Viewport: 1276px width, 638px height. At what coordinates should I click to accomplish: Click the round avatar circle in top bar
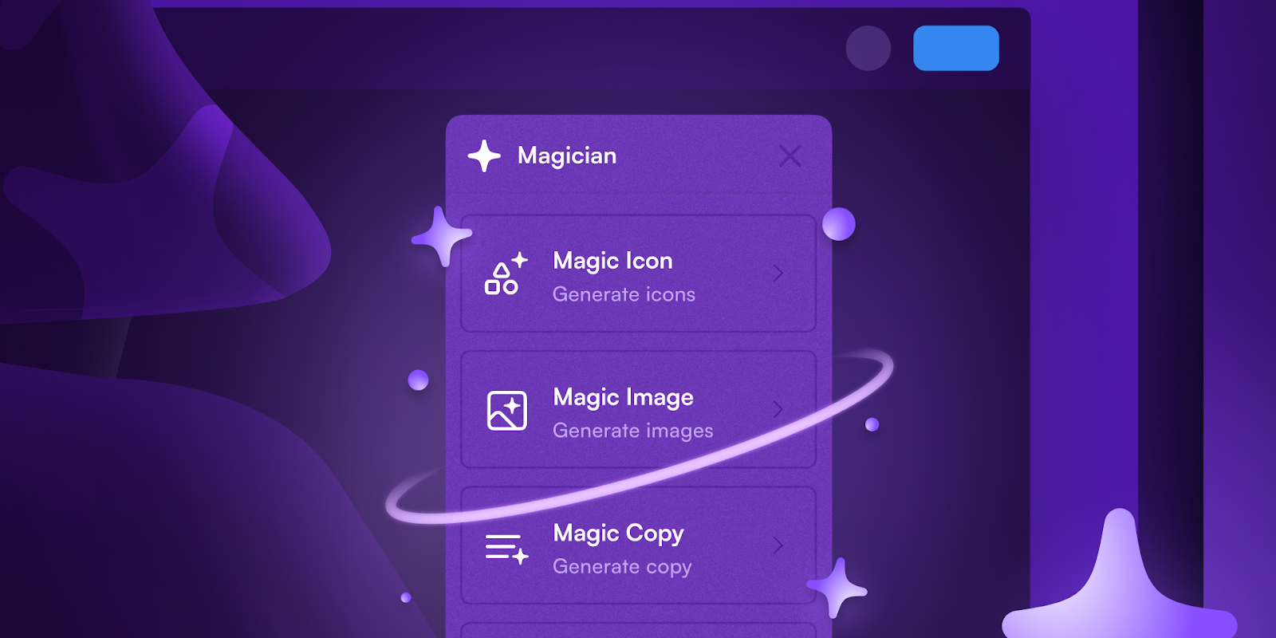point(868,48)
